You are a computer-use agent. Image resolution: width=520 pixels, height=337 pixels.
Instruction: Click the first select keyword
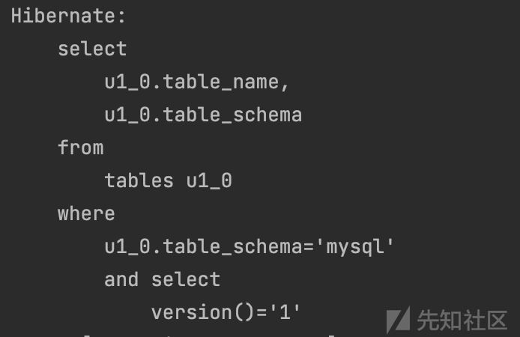coord(92,49)
